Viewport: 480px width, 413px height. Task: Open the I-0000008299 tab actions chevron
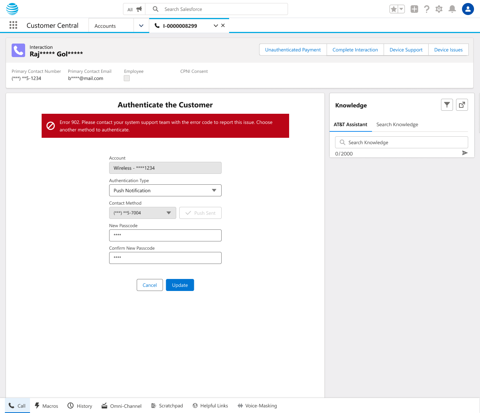216,26
